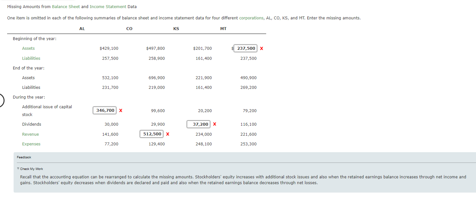
Task: Open the Expenses term link in the table
Action: point(31,144)
